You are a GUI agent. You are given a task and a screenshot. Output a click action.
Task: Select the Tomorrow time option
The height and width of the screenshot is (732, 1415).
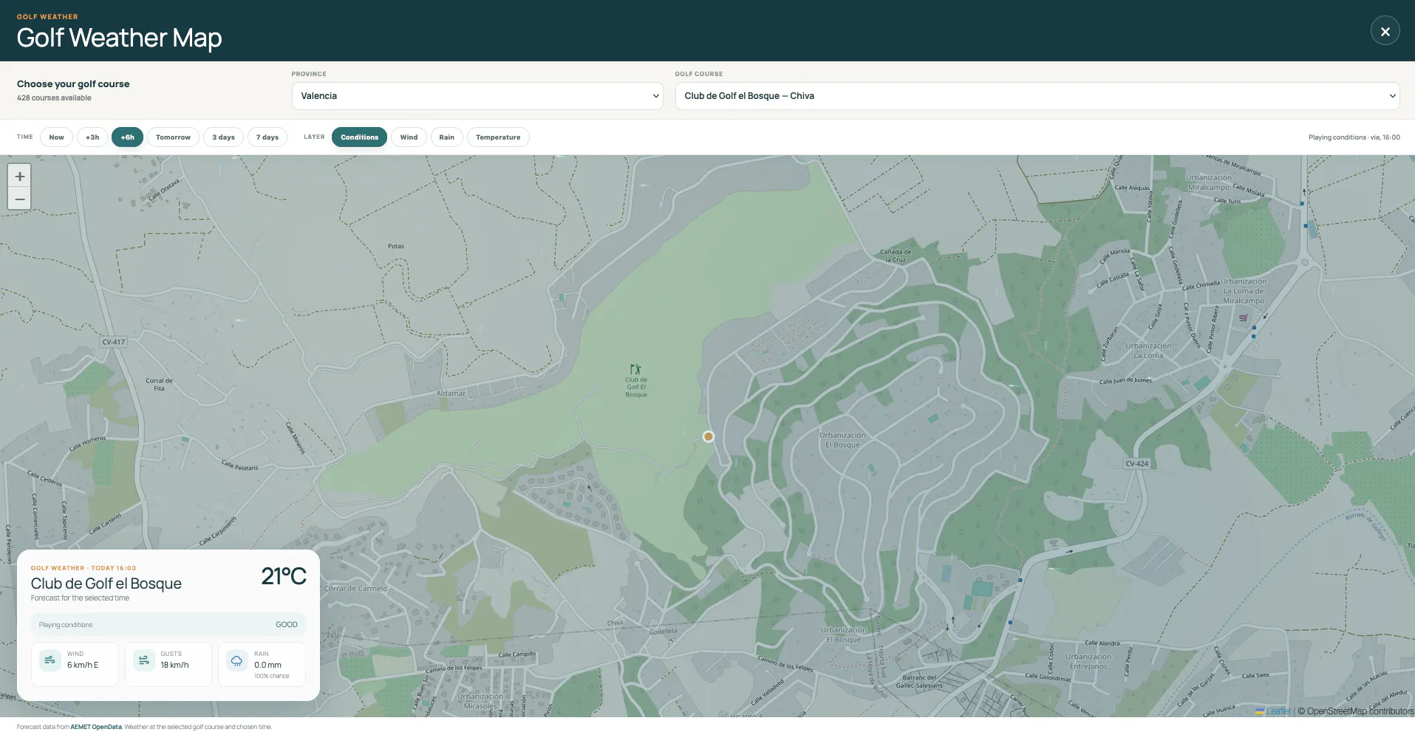(x=173, y=137)
